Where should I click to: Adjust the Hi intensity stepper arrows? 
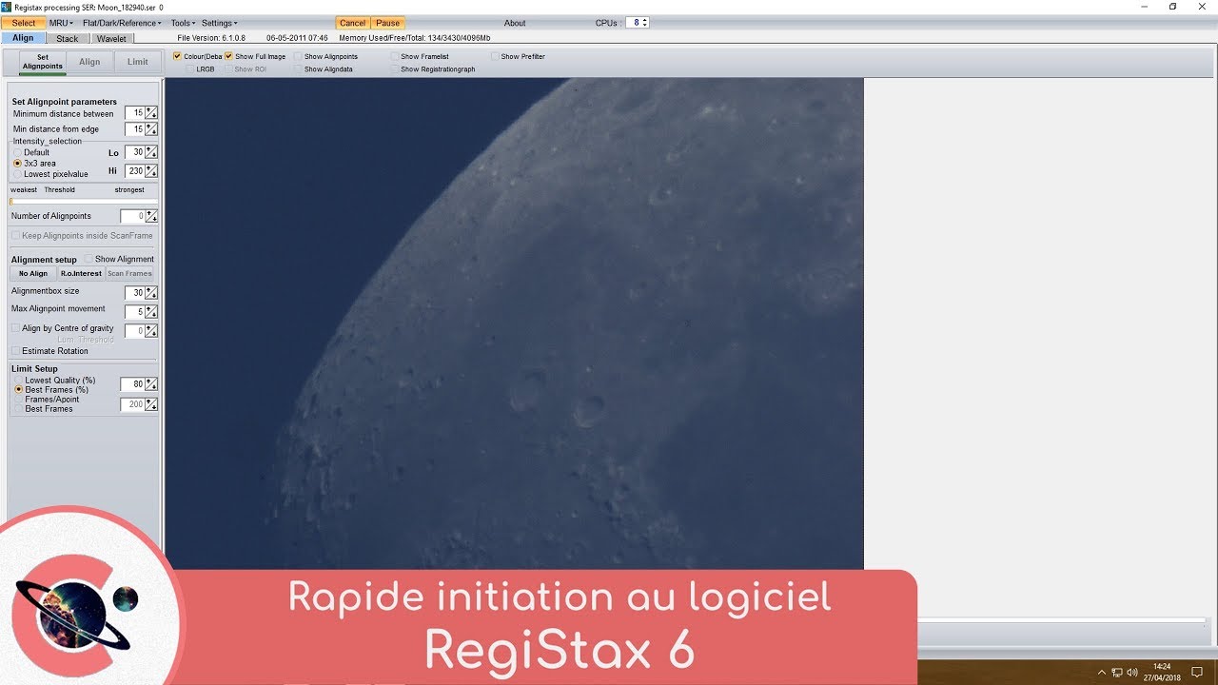(151, 171)
